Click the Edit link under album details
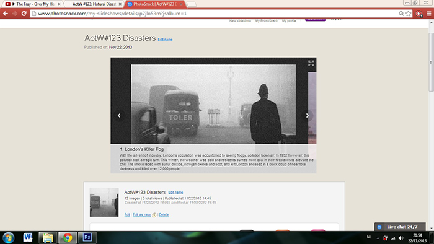Viewport: 434px width, 244px height. point(127,215)
